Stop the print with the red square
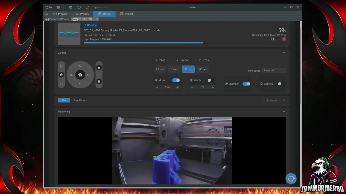 (x=284, y=39)
